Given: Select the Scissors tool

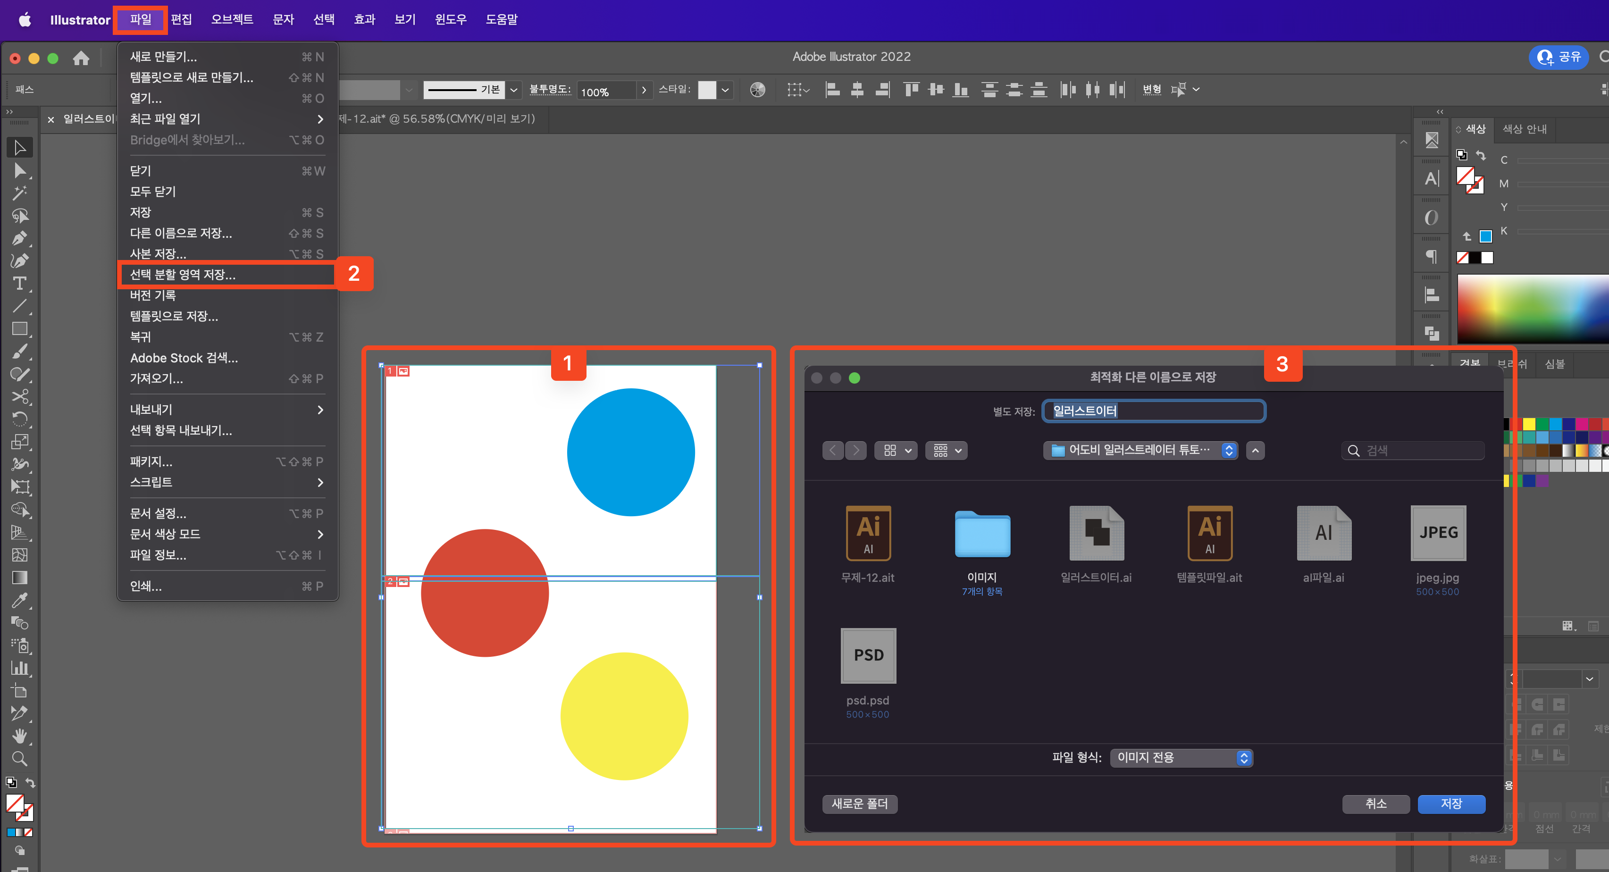Looking at the screenshot, I should click(x=19, y=397).
